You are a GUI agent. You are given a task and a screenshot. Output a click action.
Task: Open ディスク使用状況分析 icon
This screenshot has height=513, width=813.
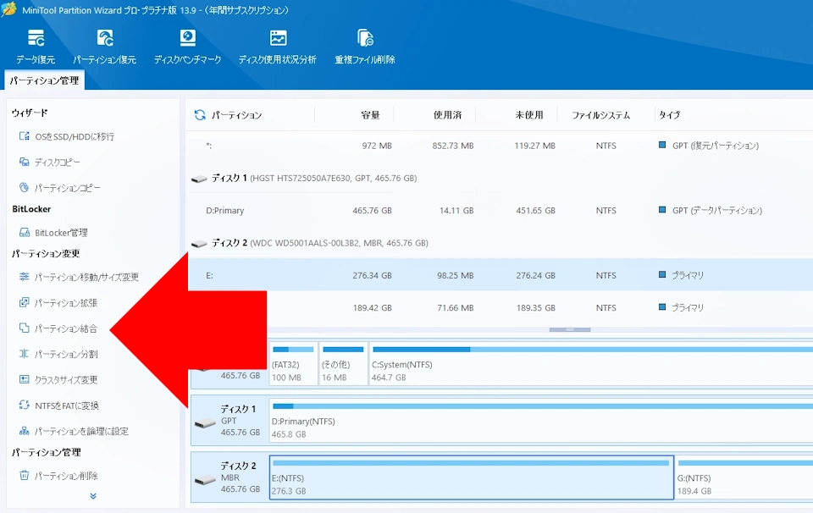coord(278,38)
